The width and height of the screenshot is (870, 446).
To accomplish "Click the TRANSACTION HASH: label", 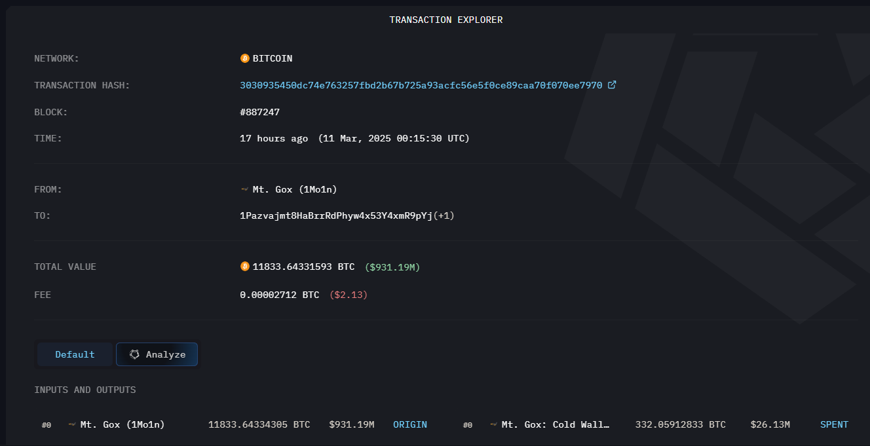I will click(x=82, y=85).
